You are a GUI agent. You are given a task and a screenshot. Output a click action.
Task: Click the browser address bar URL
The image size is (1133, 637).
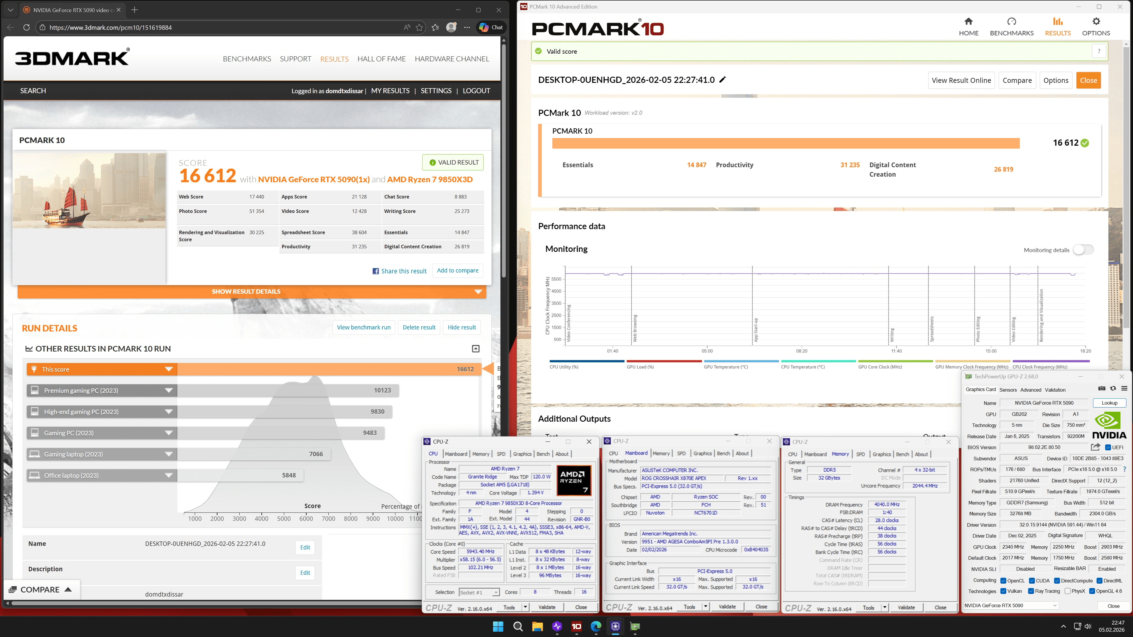[110, 27]
